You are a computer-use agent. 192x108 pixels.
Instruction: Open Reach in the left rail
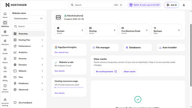[5, 60]
